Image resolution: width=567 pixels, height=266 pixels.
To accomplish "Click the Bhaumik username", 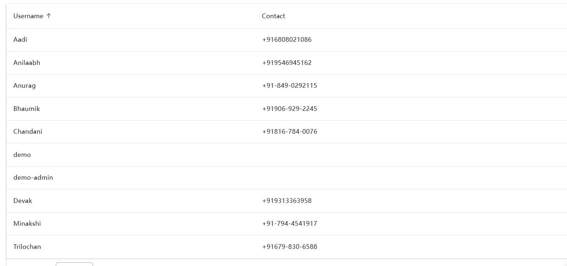I will [x=26, y=109].
